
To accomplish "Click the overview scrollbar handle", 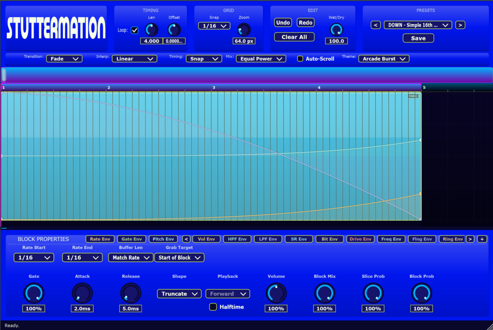I will pos(4,75).
